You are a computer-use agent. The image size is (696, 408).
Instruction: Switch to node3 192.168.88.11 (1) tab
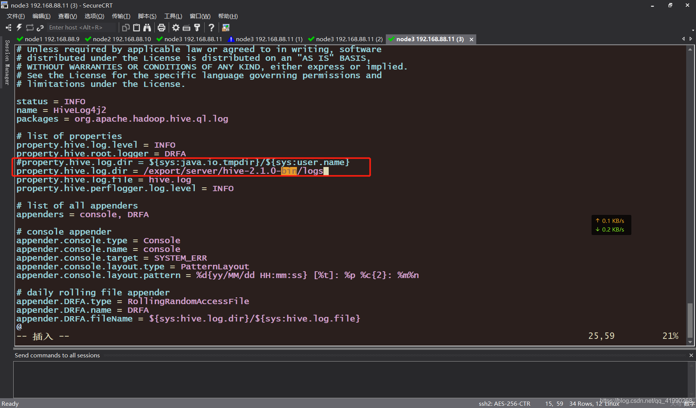[265, 39]
